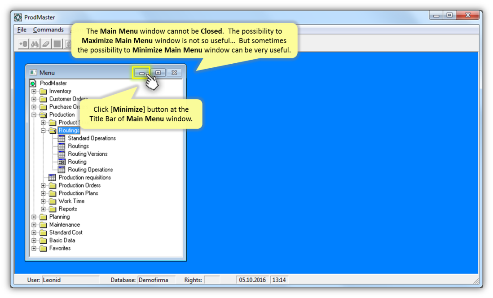493x298 pixels.
Task: Collapse the highlighted Routings folder
Action: tap(44, 131)
